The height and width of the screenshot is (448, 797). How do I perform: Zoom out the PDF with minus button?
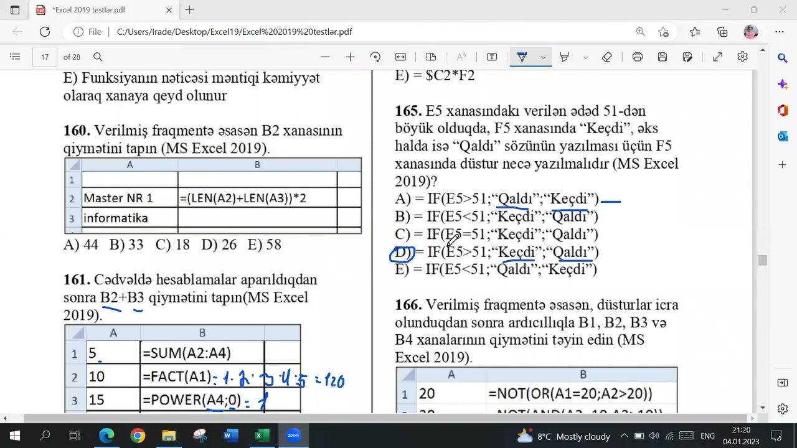tap(325, 57)
